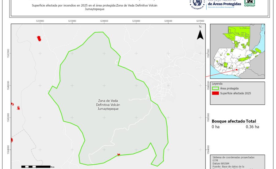Viewport: 276px width, 169px height.
Task: Click the red burned patch near 522000
Action: point(39,38)
